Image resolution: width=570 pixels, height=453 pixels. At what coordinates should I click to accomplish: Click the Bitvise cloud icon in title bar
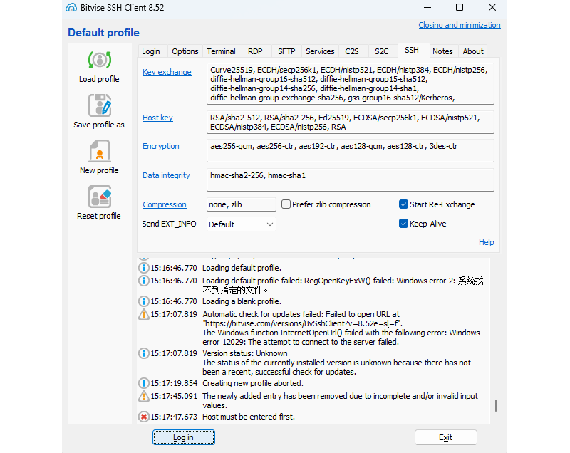pyautogui.click(x=71, y=7)
